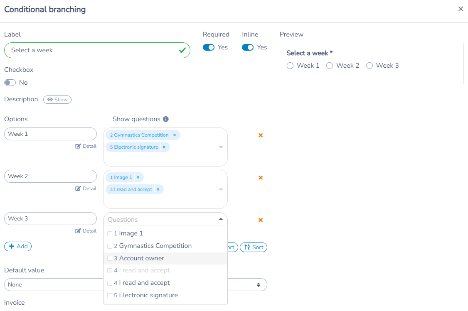Open Detail for the Week 2 option
The height and width of the screenshot is (311, 468).
point(86,189)
